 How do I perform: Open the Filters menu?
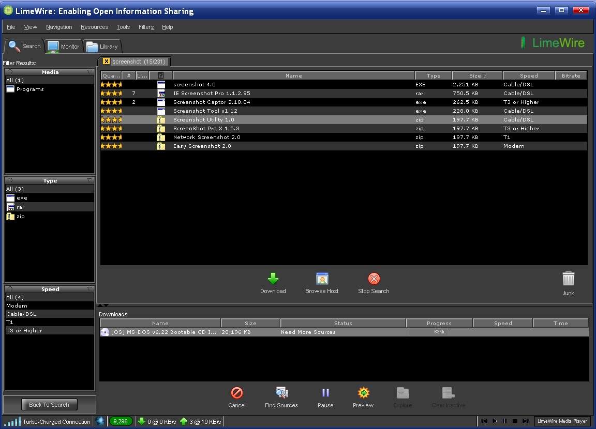pos(146,27)
